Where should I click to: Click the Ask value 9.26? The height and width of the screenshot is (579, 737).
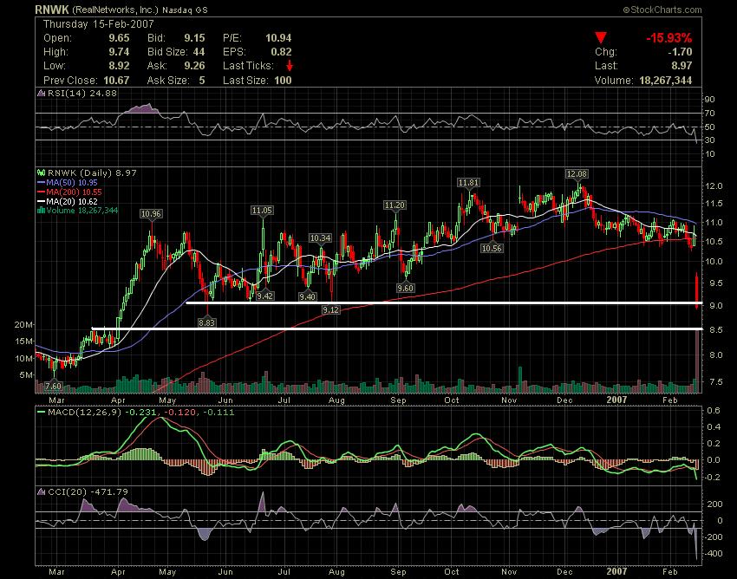194,66
